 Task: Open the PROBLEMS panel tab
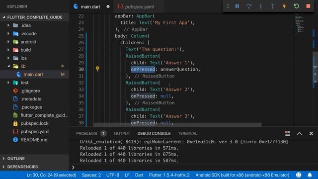coord(86,133)
